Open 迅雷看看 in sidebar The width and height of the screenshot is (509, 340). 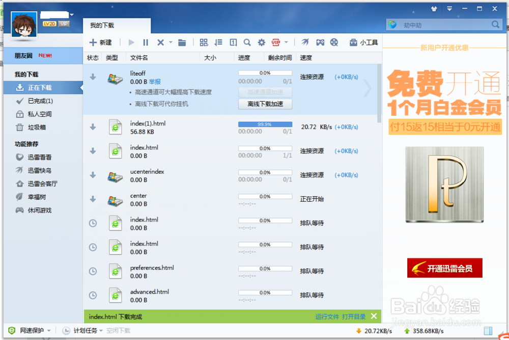pos(34,157)
